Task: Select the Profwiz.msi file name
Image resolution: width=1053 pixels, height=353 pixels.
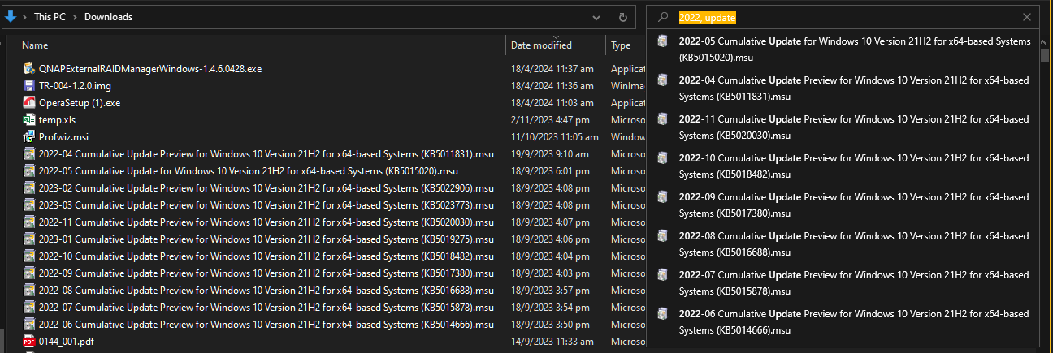Action: click(63, 137)
